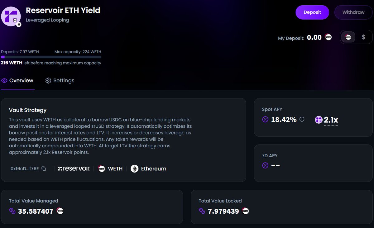The image size is (374, 228).
Task: Click the WETH token icon in strategy card
Action: pos(102,169)
